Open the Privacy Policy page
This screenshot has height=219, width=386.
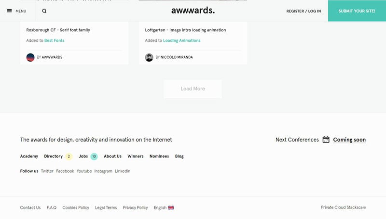(136, 208)
